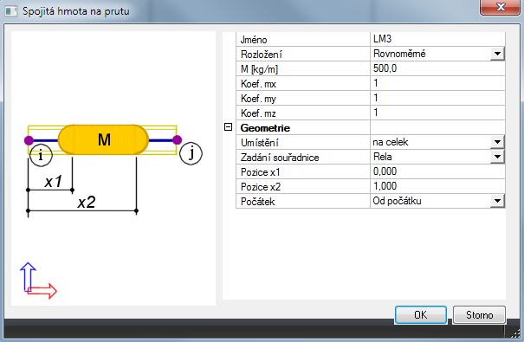Open the Rozložení dropdown
Screen dimensions: 524x342
pos(497,54)
